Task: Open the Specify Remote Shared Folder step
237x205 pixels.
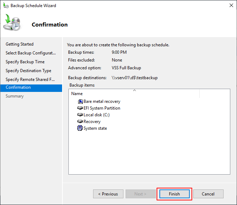Action: (30, 80)
